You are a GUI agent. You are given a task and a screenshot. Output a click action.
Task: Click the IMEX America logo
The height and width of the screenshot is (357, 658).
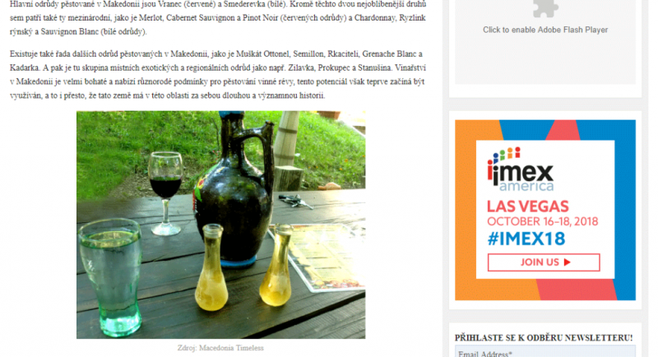click(x=521, y=169)
